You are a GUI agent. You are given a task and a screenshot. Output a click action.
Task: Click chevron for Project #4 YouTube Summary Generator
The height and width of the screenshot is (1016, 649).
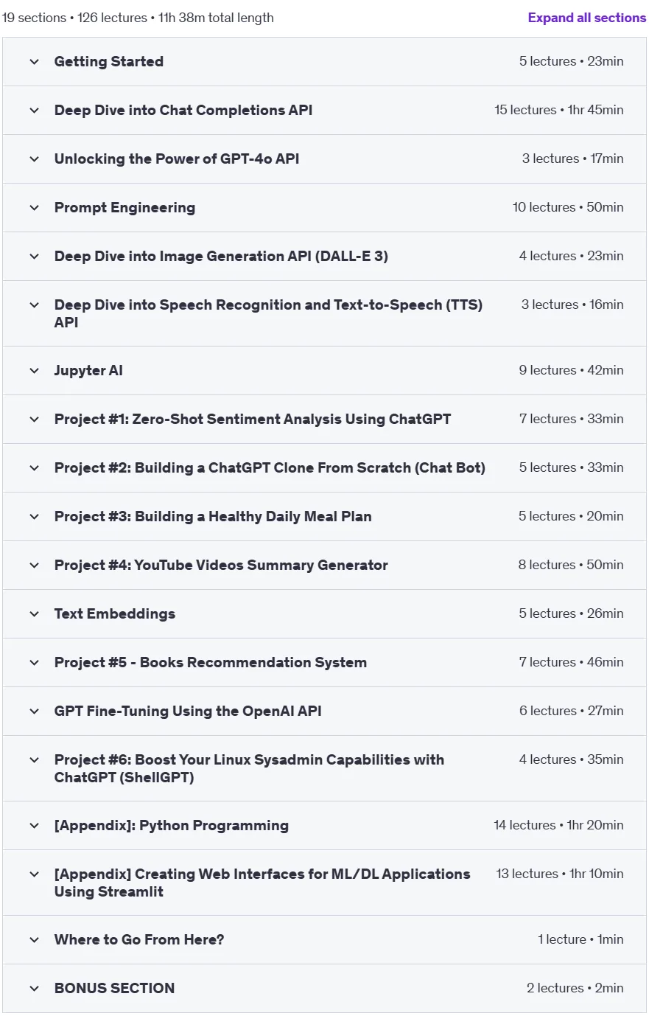pos(34,566)
